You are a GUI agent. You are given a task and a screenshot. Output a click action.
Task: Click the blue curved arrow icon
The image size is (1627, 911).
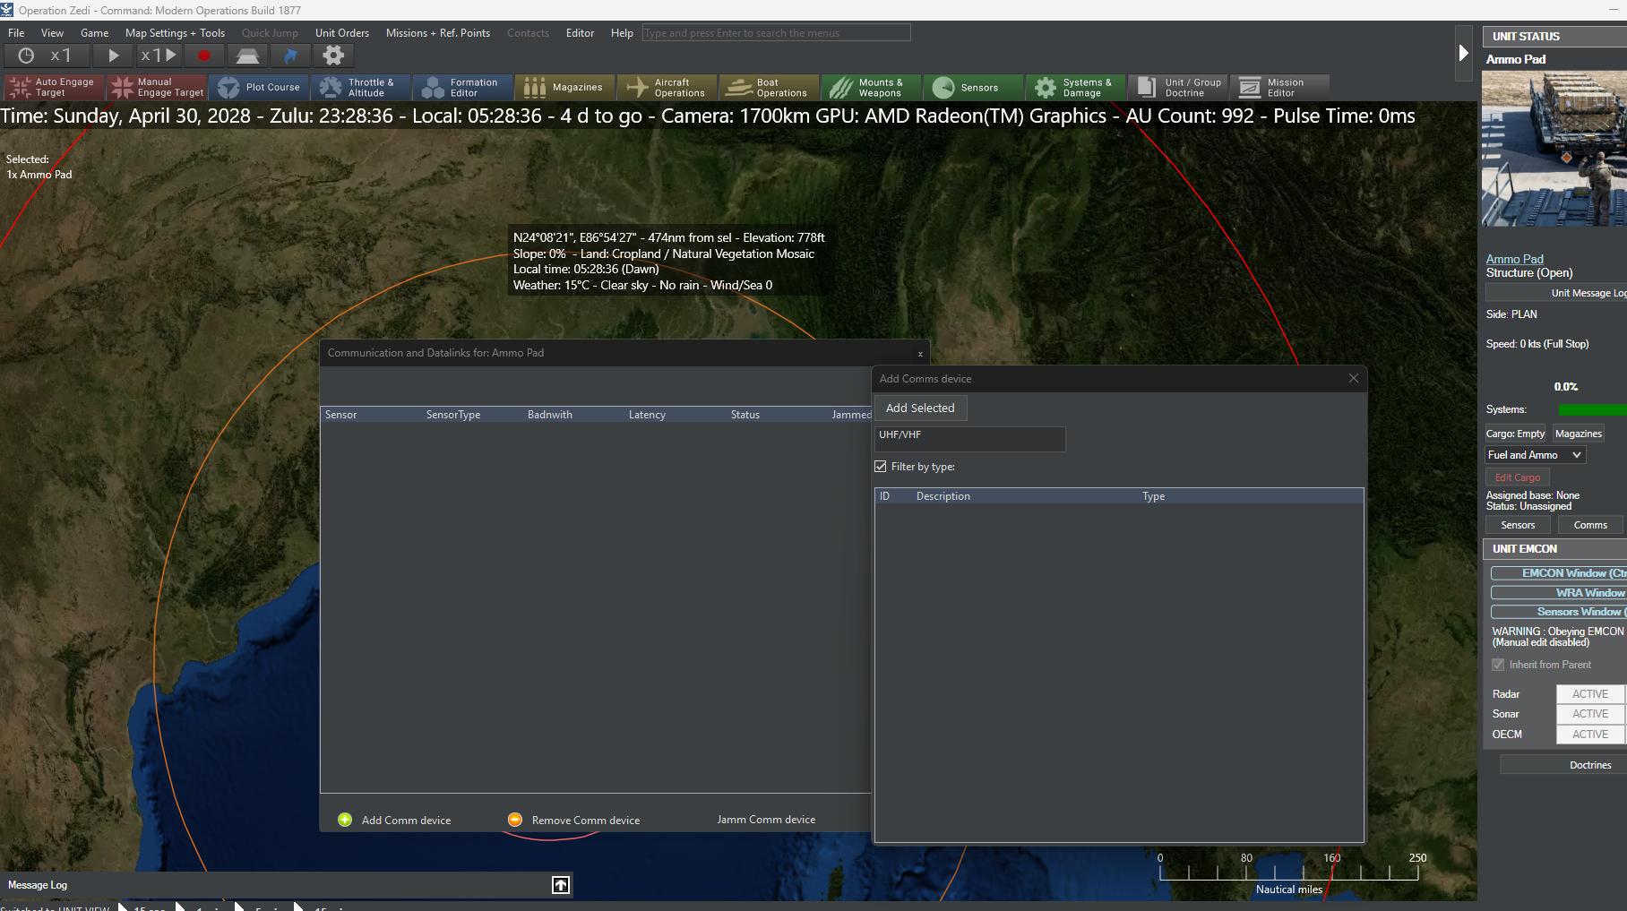pos(290,56)
